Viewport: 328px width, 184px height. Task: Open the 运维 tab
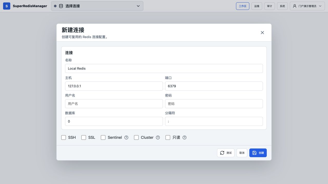pos(257,6)
